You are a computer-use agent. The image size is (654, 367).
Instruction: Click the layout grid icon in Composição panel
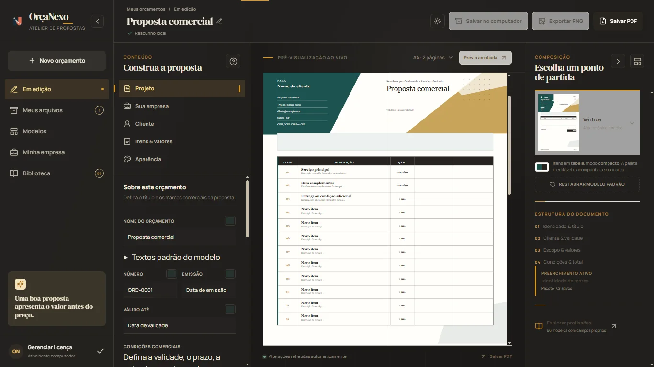637,61
